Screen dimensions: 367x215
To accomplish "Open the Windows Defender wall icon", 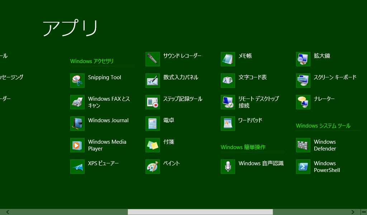I will [x=303, y=145].
